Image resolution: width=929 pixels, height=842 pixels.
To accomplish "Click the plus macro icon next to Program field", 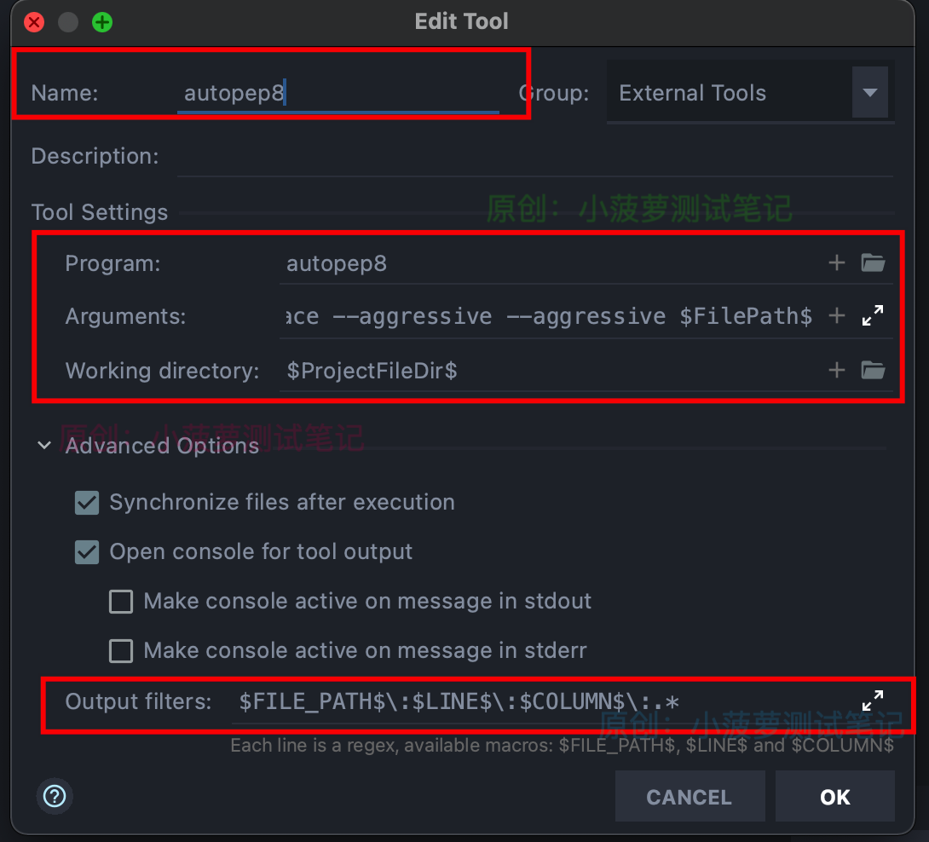I will point(836,262).
